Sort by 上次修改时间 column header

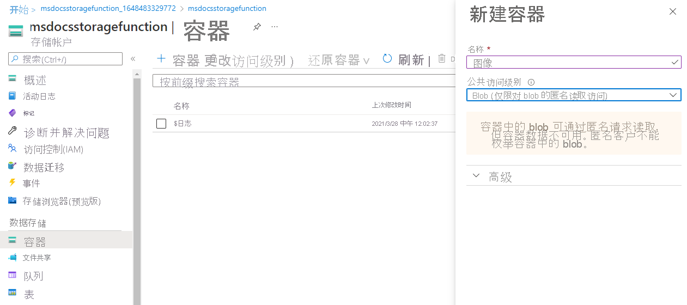pyautogui.click(x=391, y=105)
